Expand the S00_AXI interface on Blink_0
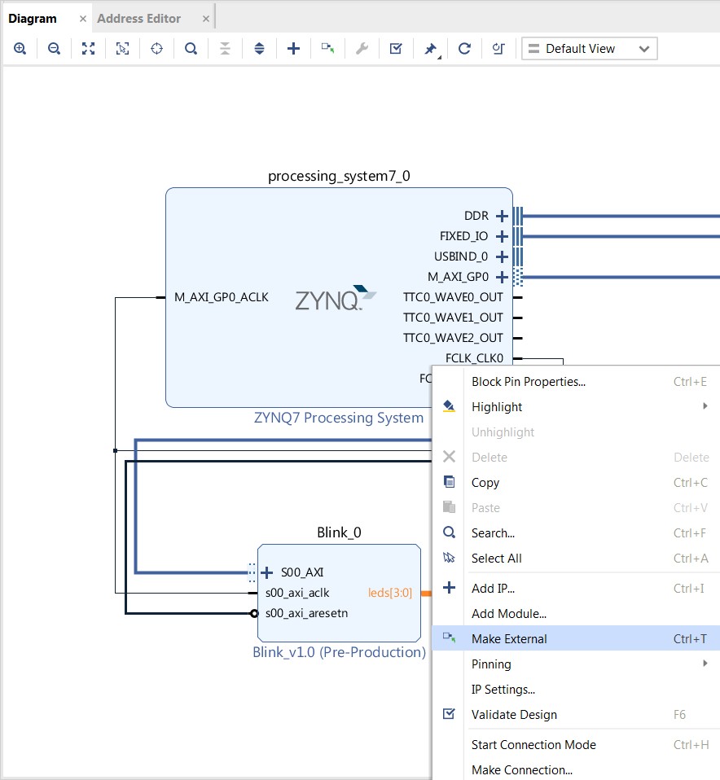Viewport: 720px width, 780px height. coord(266,572)
